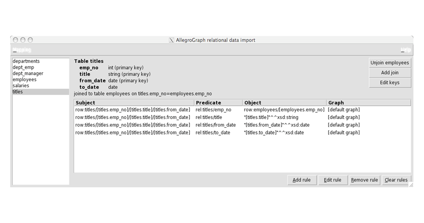The width and height of the screenshot is (424, 223).
Task: Select the departments table
Action: click(26, 61)
